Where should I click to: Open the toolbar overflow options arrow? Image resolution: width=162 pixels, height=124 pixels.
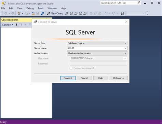[x=147, y=13]
